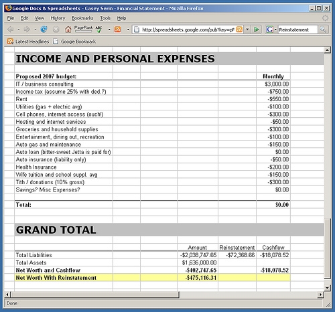Click inside the Reinstatement search field
335x312 pixels.
coord(297,29)
